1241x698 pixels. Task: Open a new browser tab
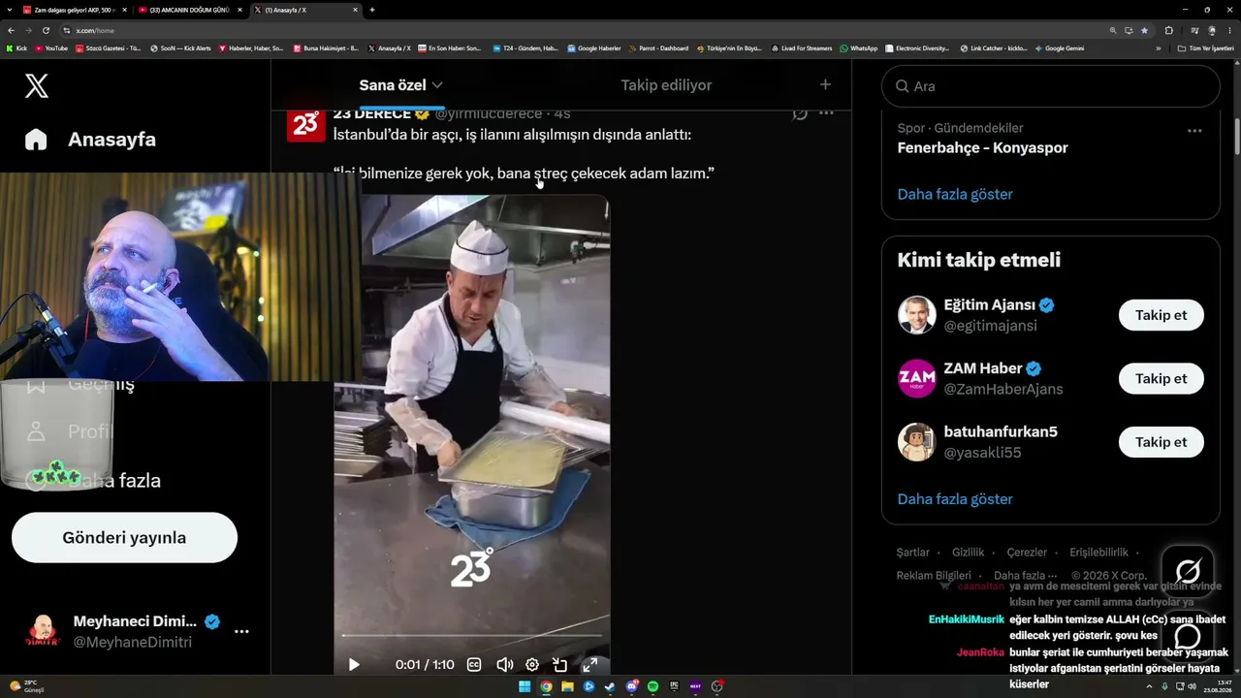click(372, 10)
